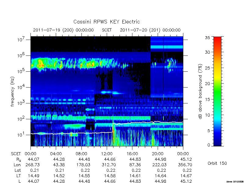Click the 'frequency (Hz)' axis label
244x183 pixels.
[13, 91]
